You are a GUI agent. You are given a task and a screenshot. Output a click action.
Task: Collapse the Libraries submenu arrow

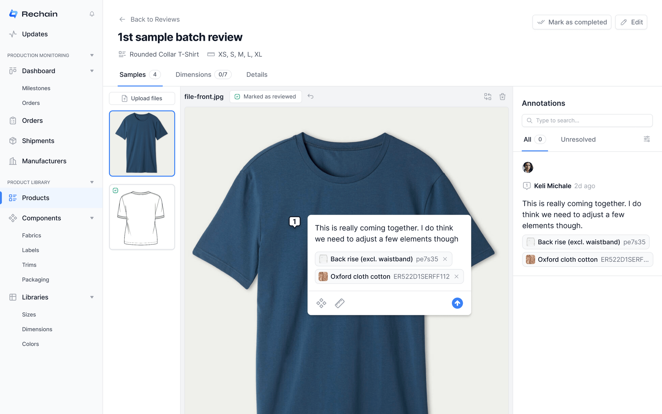click(92, 297)
